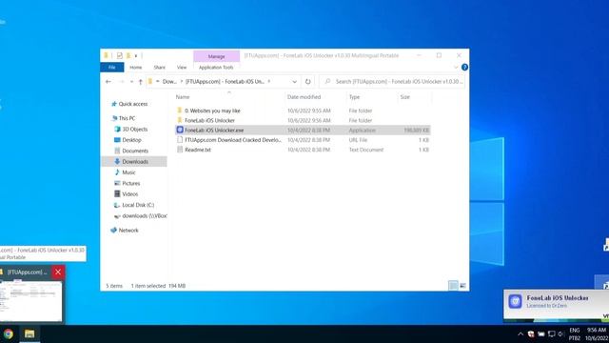
Task: Switch to Large icons view layout
Action: [462, 286]
